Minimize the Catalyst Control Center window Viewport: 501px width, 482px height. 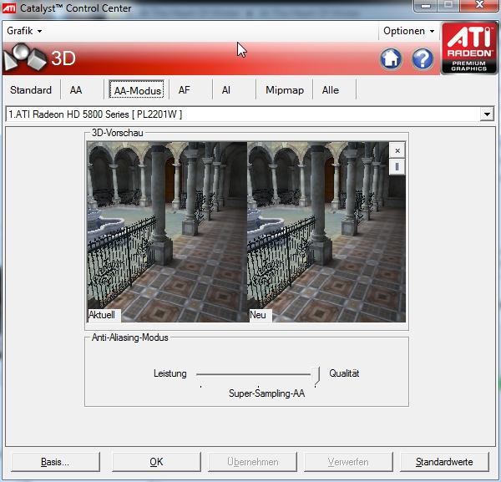(x=425, y=6)
